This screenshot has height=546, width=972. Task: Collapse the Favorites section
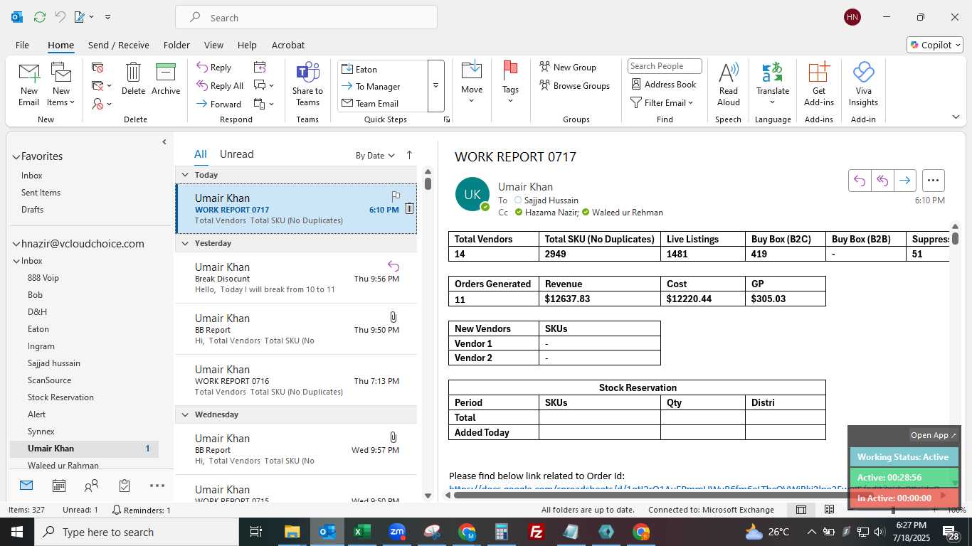16,156
